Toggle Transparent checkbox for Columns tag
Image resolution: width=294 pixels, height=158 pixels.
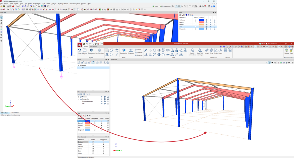pyautogui.click(x=94, y=121)
